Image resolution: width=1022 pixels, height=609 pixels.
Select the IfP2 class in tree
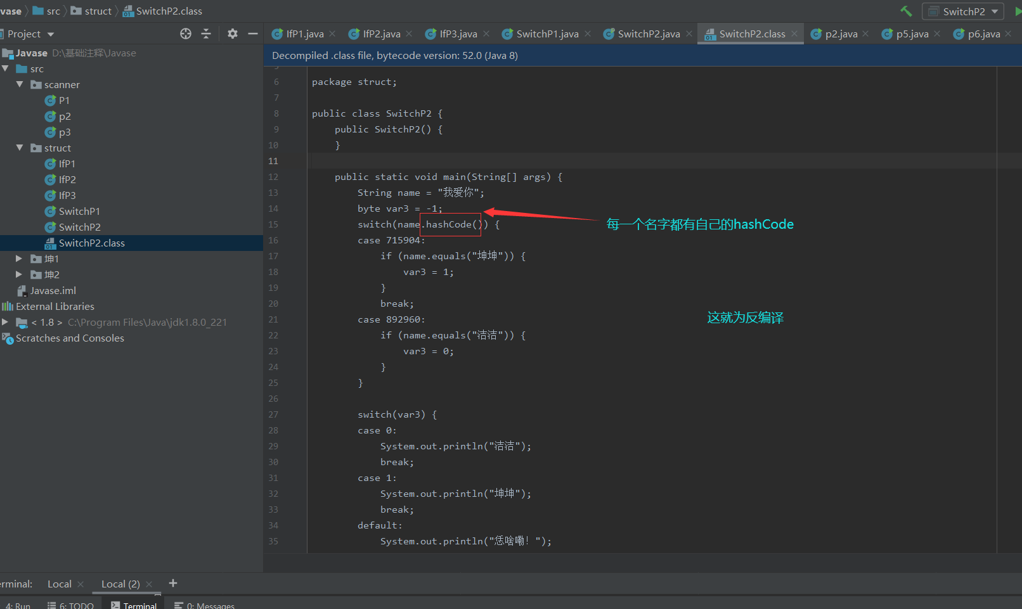(67, 179)
